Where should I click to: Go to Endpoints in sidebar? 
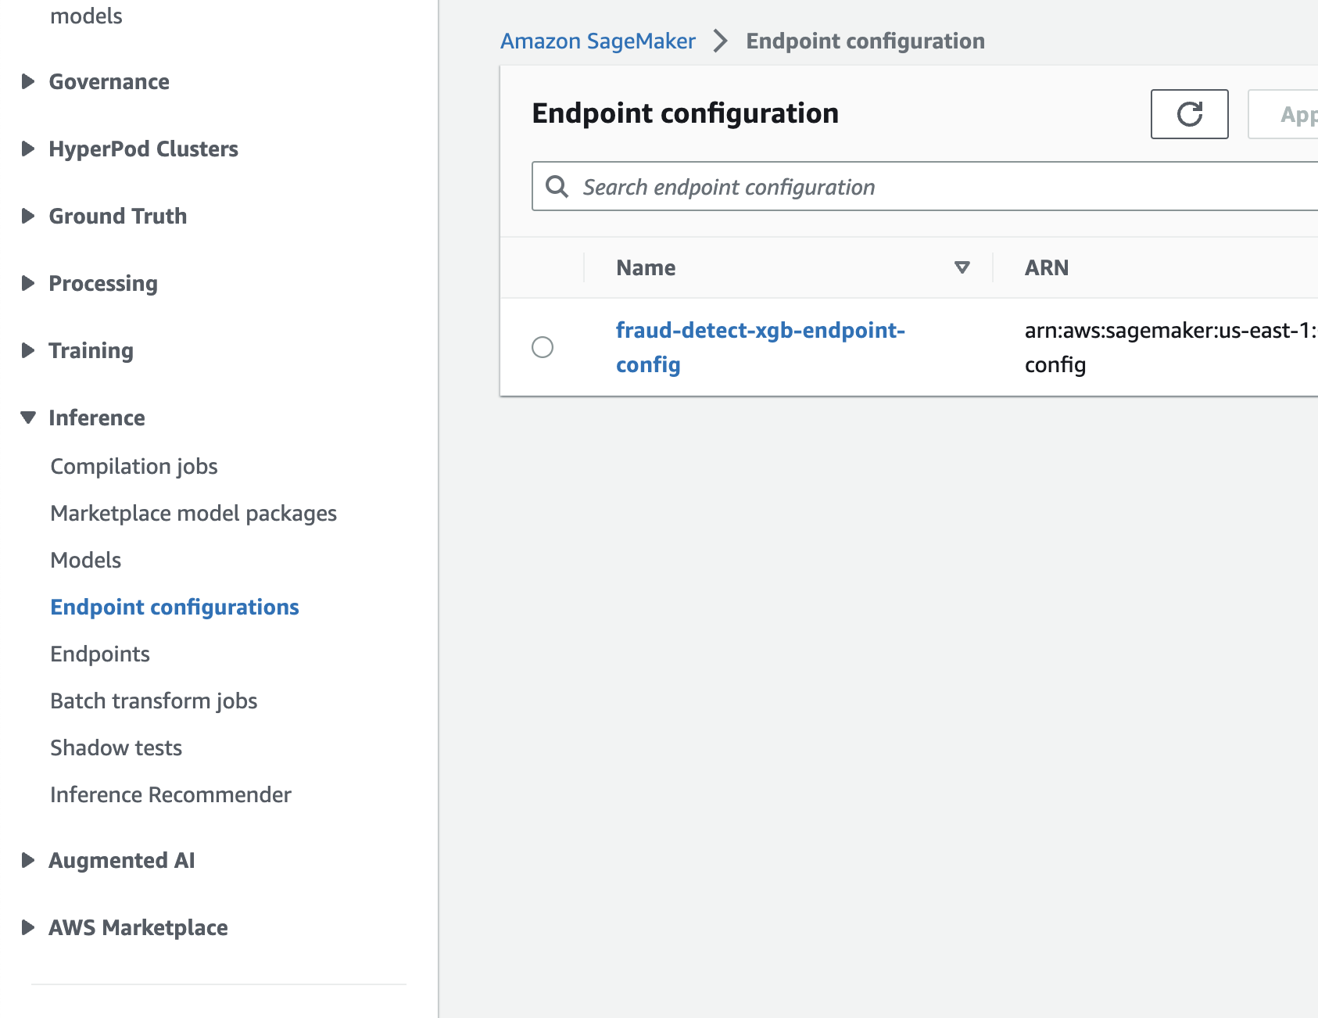100,654
